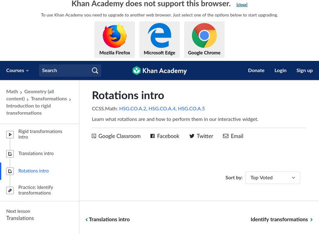Go to Identify transformations lesson
The width and height of the screenshot is (319, 234).
click(x=279, y=219)
